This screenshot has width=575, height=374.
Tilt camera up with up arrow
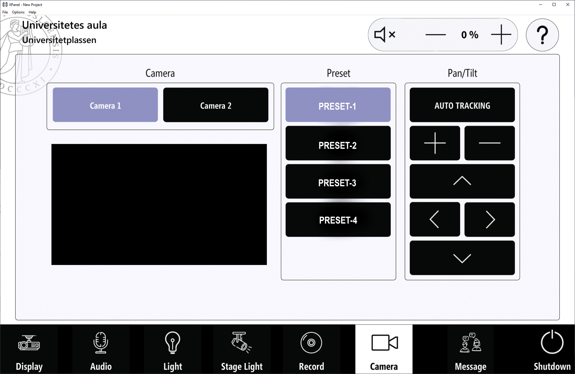click(x=462, y=181)
